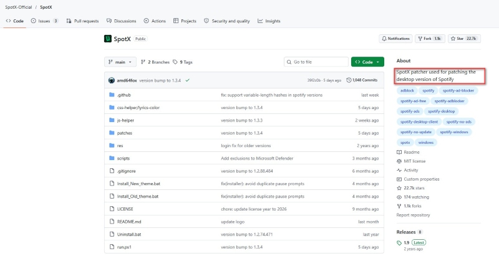Open the Activity link
The height and width of the screenshot is (256, 499).
tap(407, 170)
